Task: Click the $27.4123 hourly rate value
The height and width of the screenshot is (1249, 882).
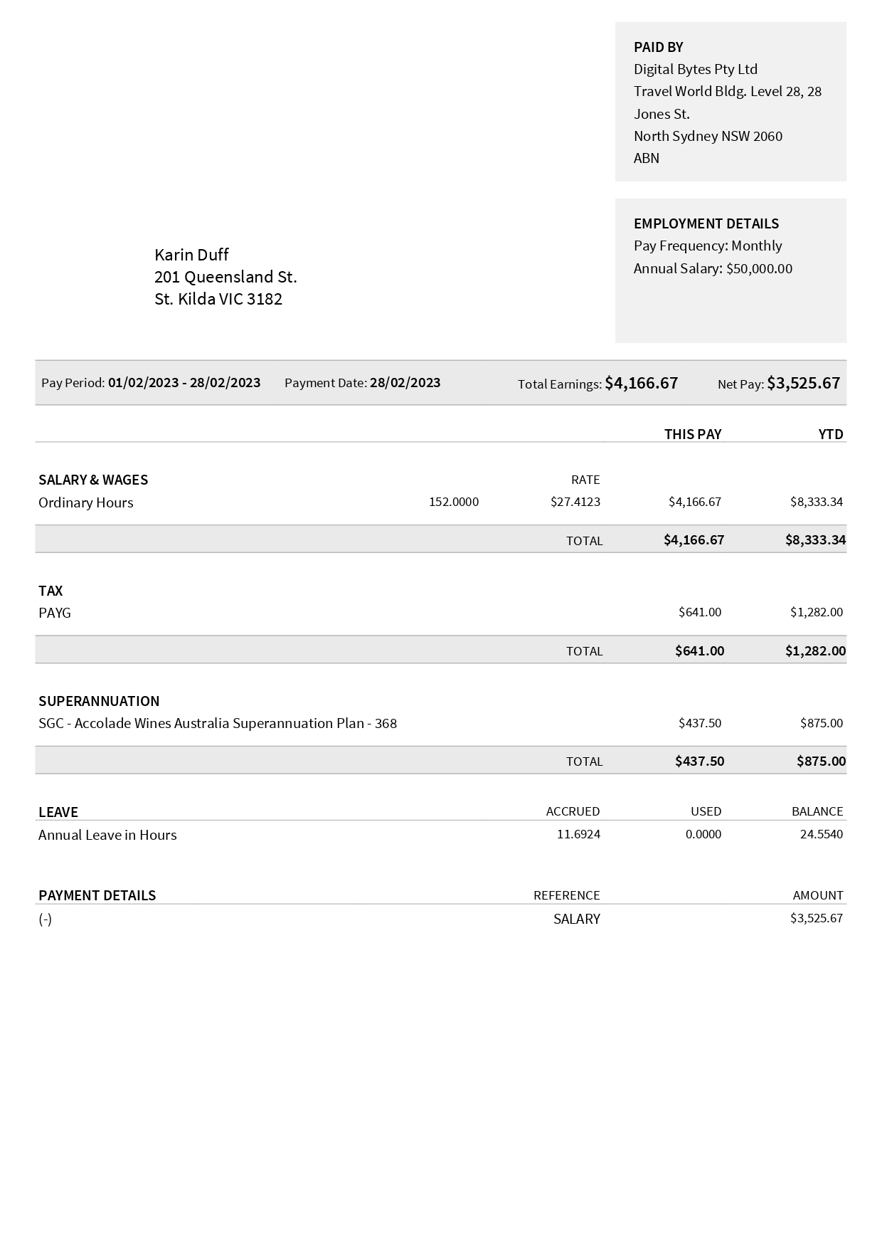Action: pos(575,502)
